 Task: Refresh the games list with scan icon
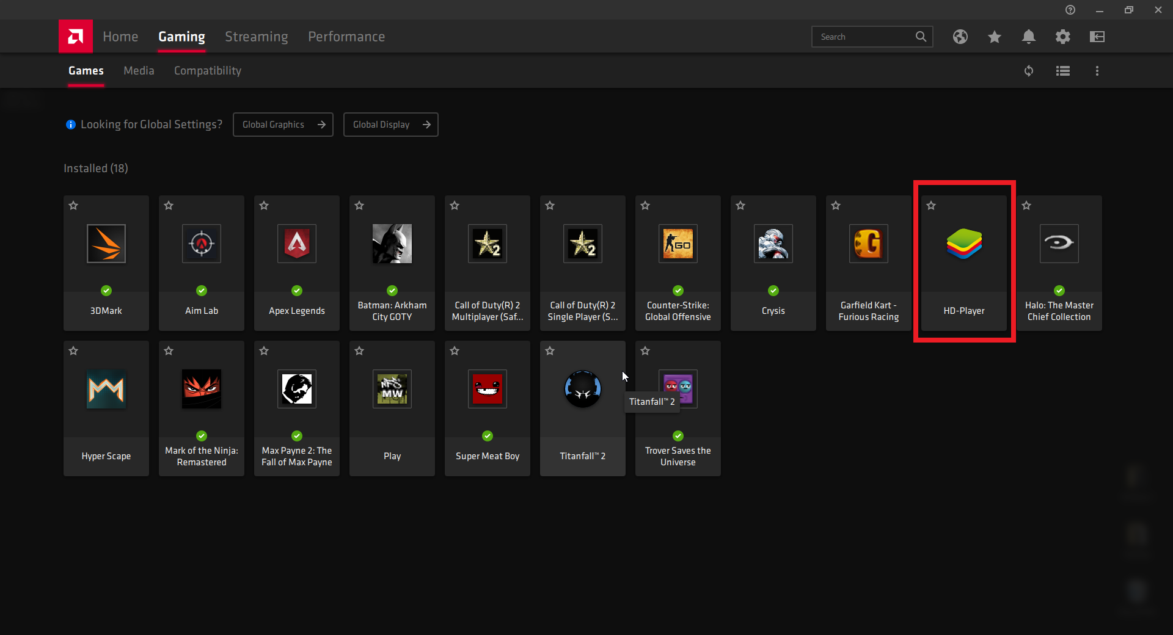tap(1029, 71)
